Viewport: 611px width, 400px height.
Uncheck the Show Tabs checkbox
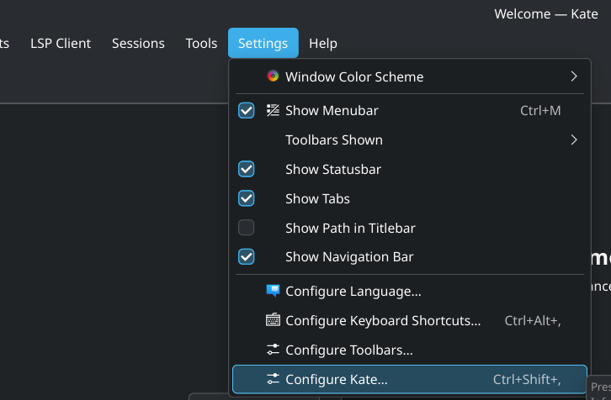click(247, 198)
